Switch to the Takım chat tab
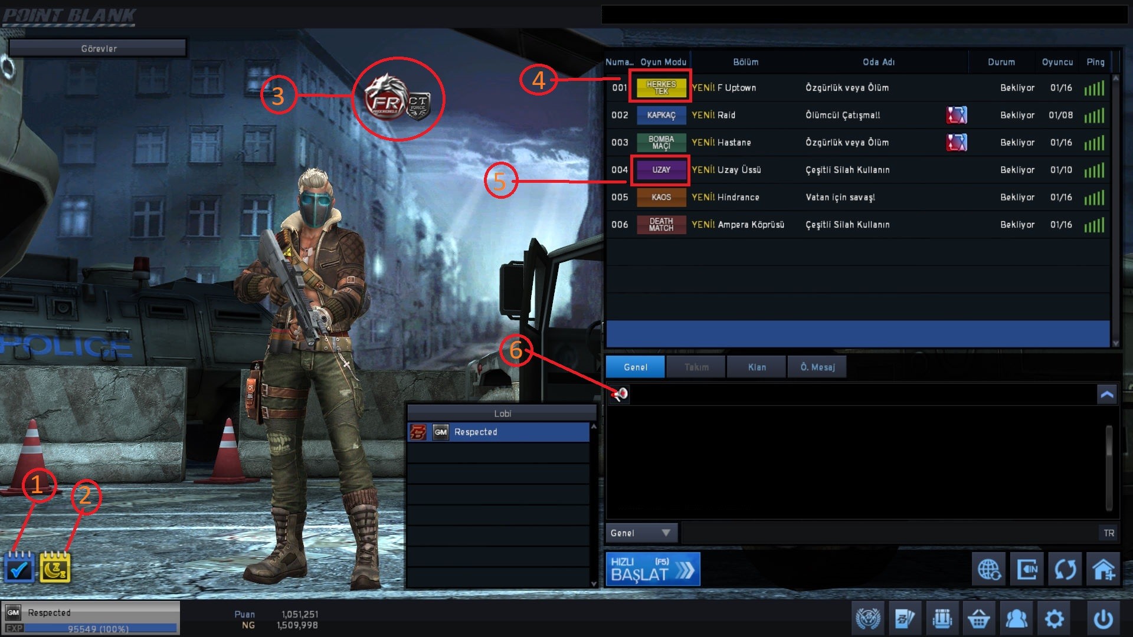Viewport: 1133px width, 637px height. (696, 367)
